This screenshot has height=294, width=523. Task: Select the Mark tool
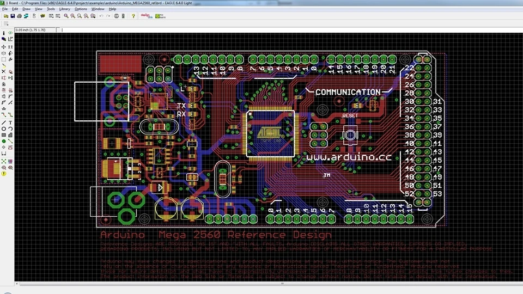point(10,39)
